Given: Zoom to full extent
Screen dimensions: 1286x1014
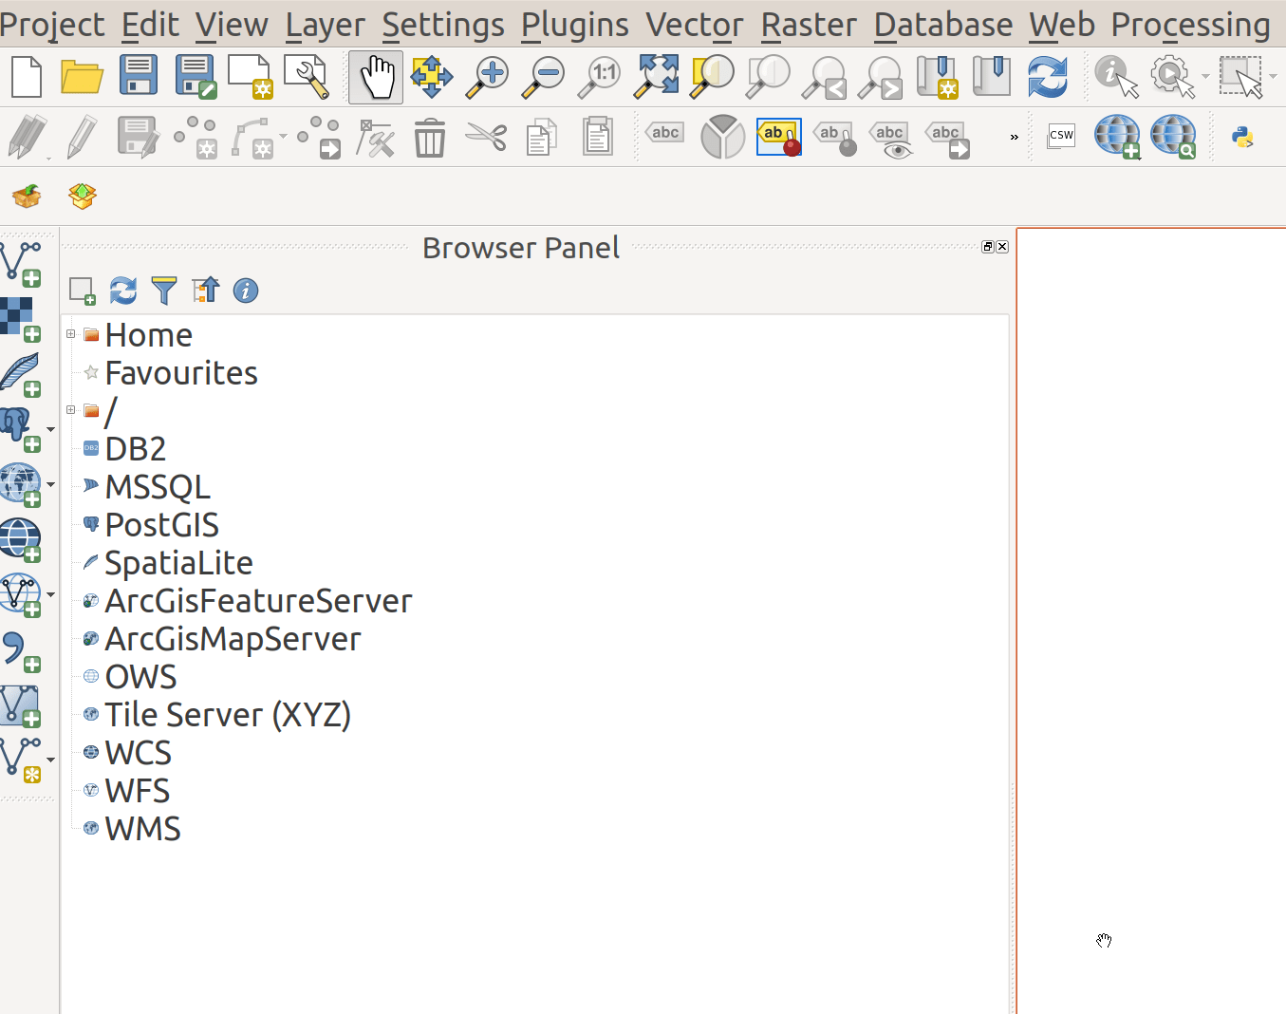Looking at the screenshot, I should (x=657, y=77).
